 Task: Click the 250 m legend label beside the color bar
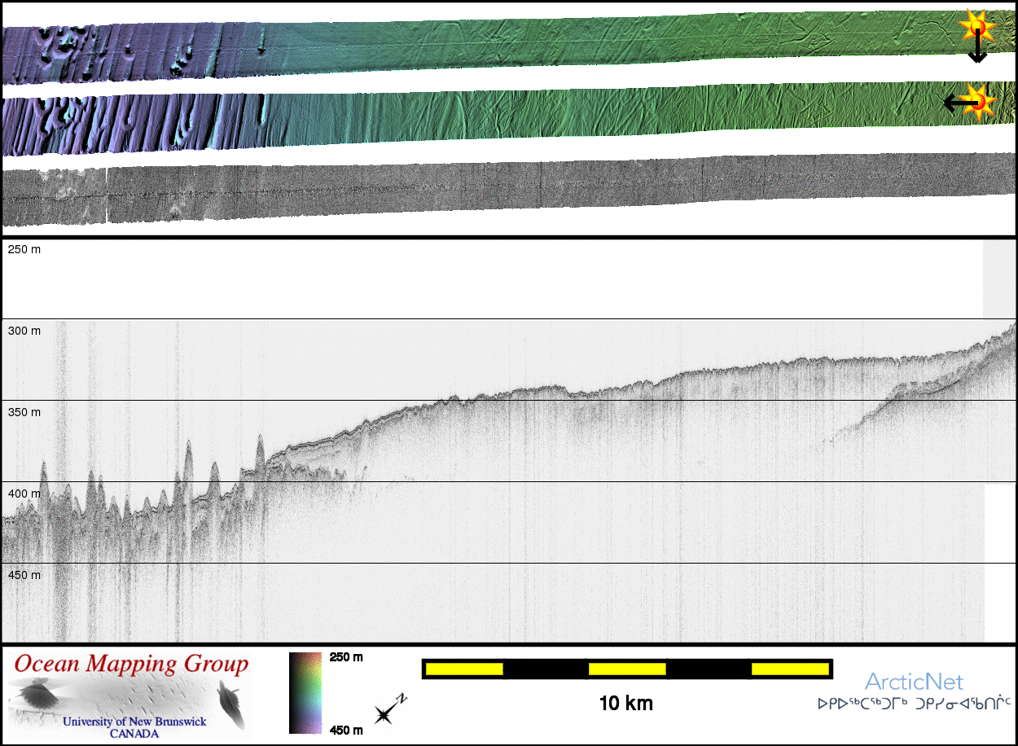346,657
